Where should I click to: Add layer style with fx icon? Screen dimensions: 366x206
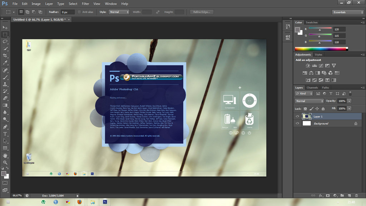tap(321, 196)
